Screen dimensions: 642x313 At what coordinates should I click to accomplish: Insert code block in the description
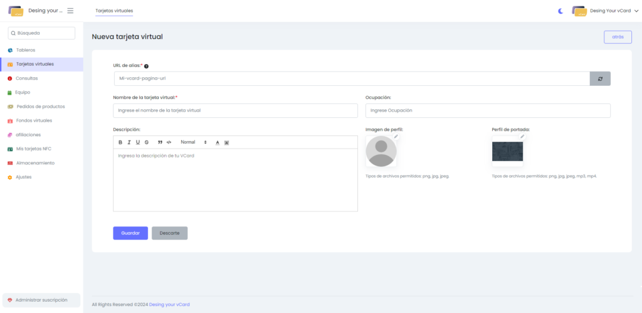point(169,142)
